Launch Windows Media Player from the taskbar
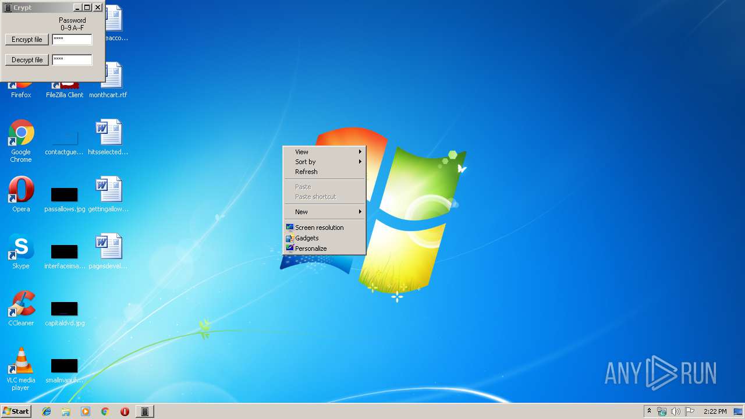 [86, 411]
